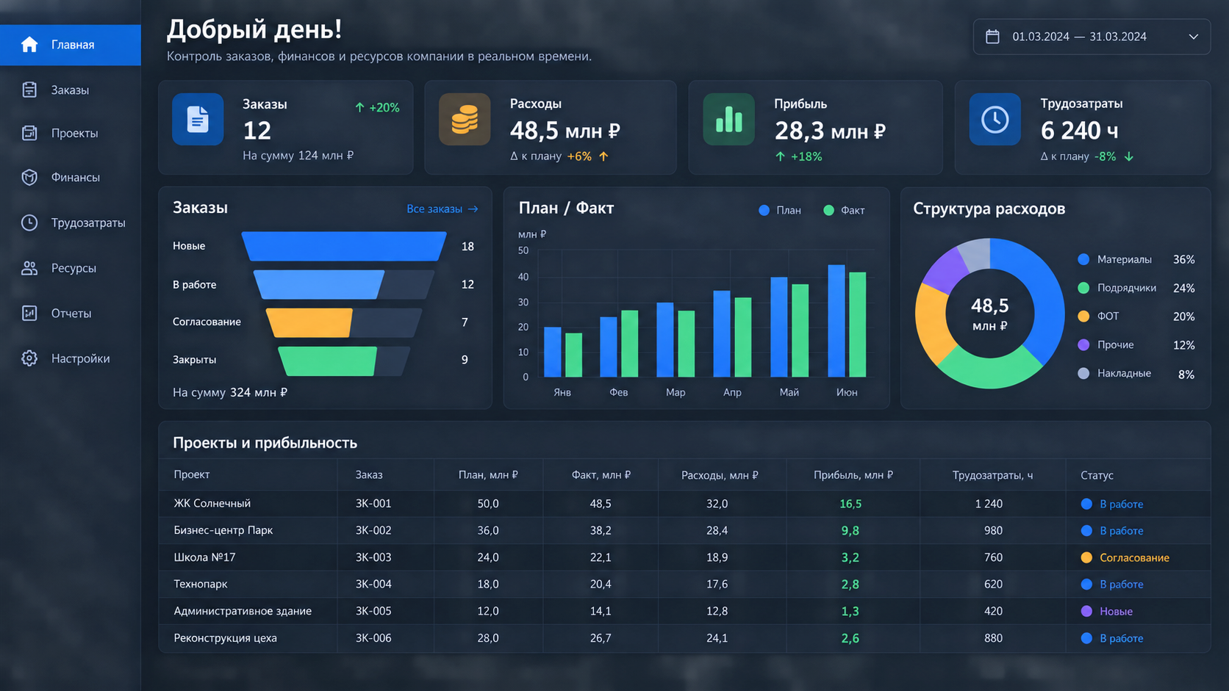The width and height of the screenshot is (1229, 691).
Task: Click the Накладные legend entry
Action: coord(1136,374)
